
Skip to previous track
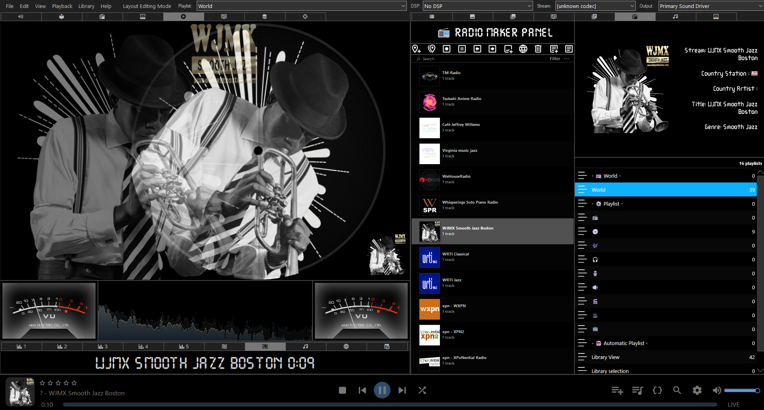pyautogui.click(x=362, y=390)
